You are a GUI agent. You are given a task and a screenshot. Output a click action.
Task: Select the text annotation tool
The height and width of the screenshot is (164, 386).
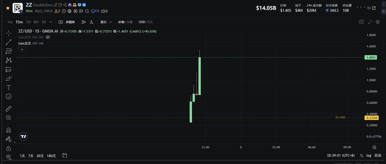9,87
